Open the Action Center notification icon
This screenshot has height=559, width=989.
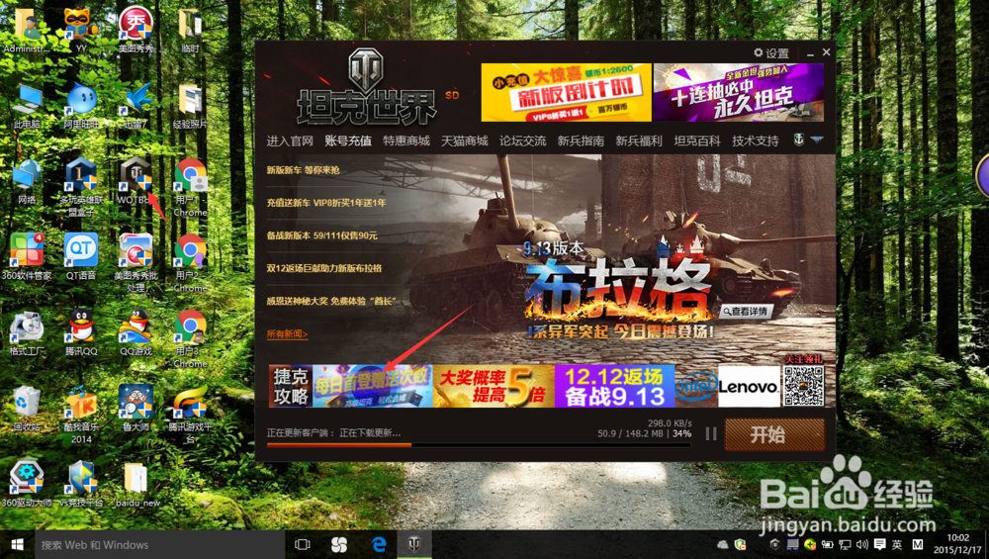coord(879,544)
